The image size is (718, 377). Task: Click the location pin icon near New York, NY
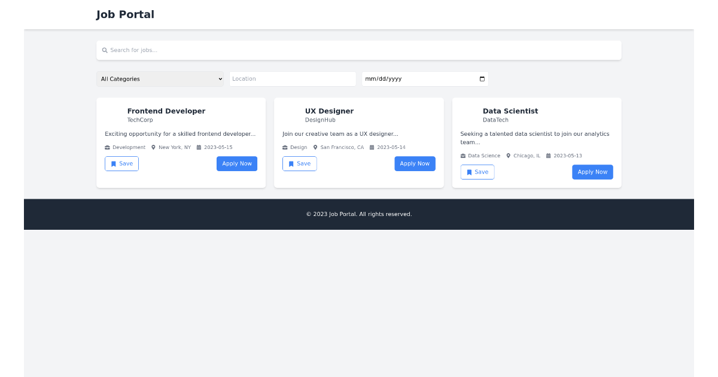(153, 147)
